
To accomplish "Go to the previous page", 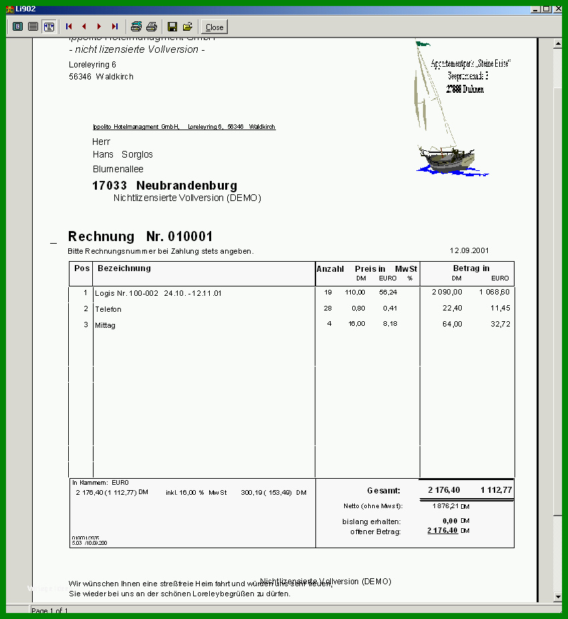I will point(84,27).
